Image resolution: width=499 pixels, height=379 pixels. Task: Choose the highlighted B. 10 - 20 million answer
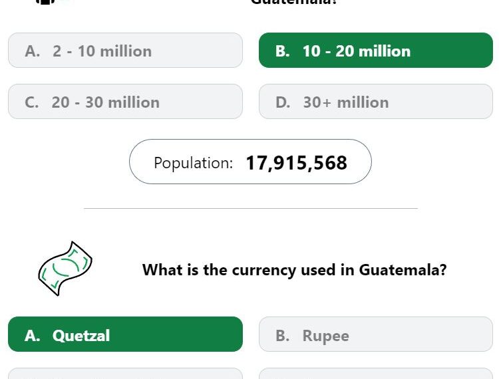(376, 51)
